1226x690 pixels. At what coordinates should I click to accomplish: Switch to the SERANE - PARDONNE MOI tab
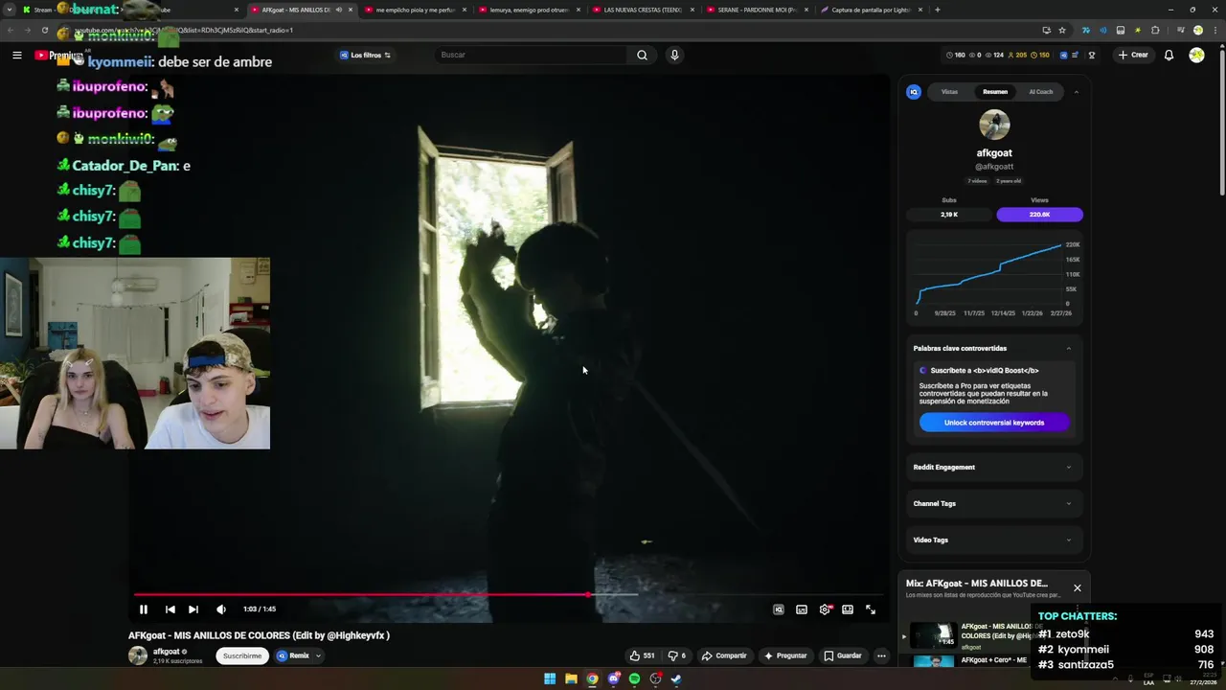point(757,10)
